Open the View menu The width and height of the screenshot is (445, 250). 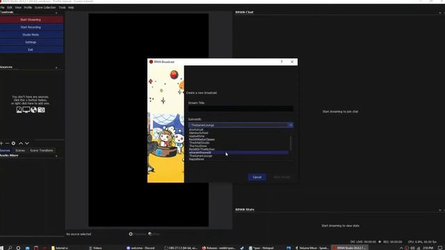click(18, 8)
